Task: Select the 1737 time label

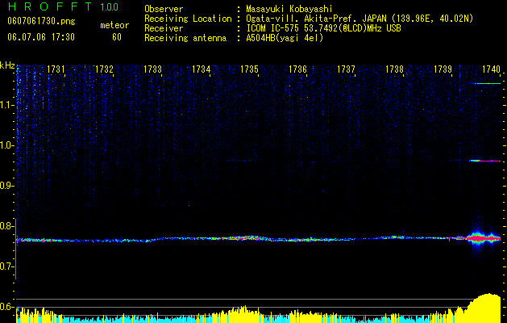Action: coord(346,69)
